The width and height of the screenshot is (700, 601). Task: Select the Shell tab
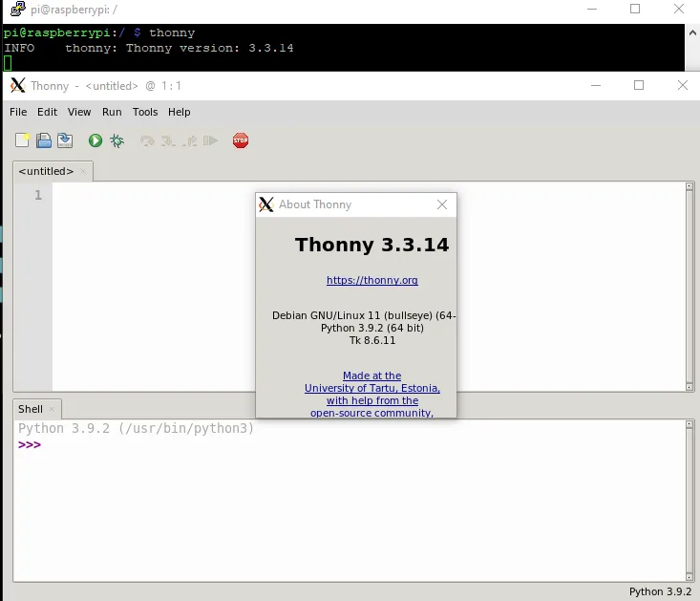(31, 409)
